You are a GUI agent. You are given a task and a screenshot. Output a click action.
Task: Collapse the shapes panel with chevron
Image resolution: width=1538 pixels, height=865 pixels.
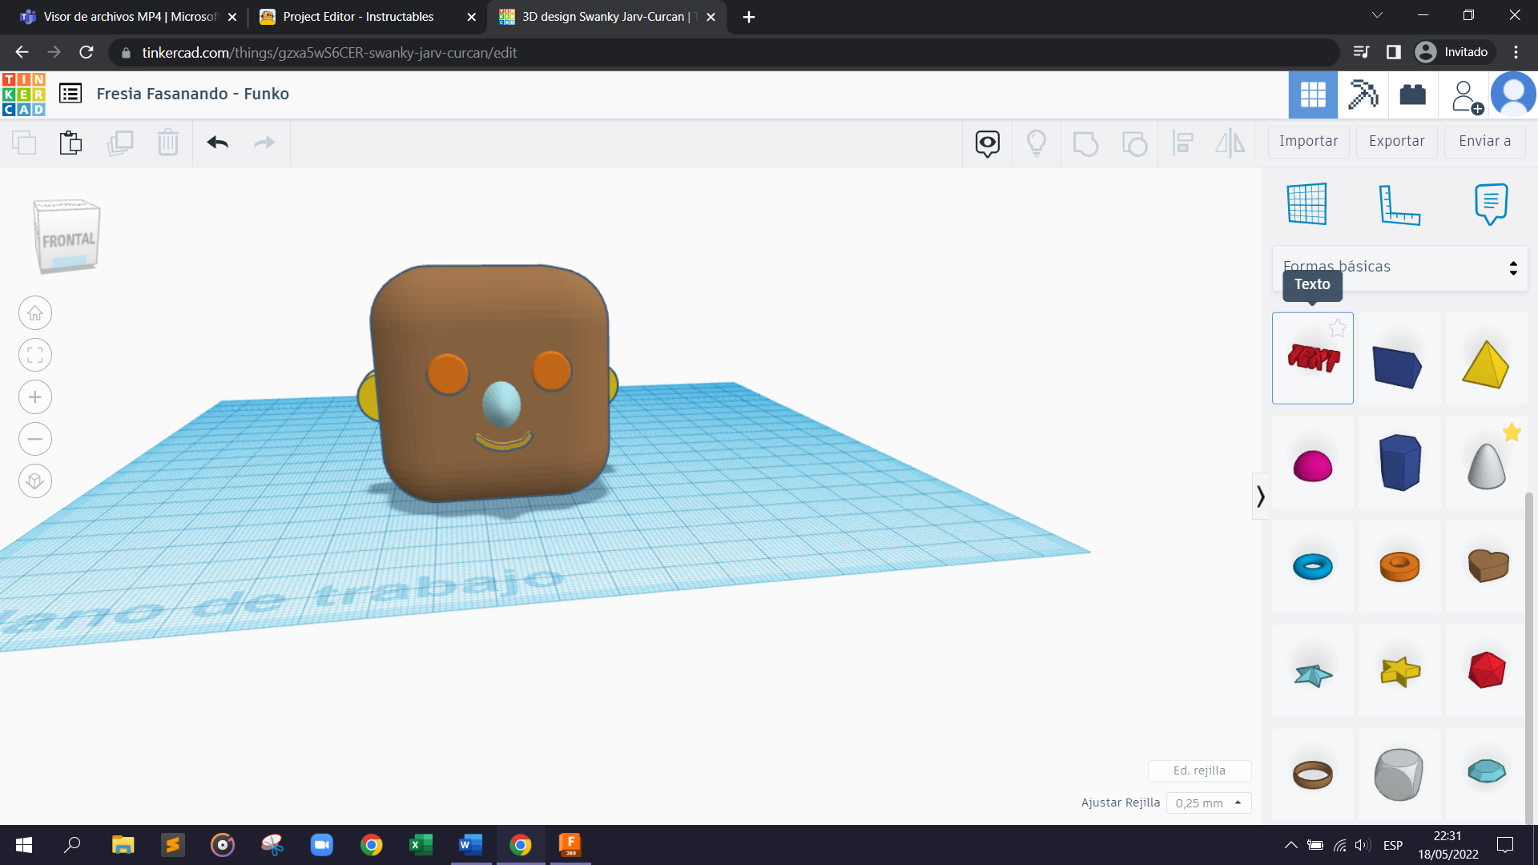click(1260, 497)
